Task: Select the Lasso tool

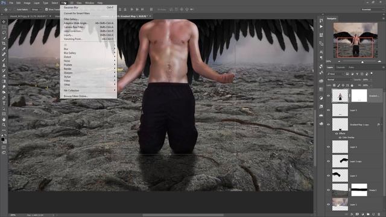Action: coord(4,33)
